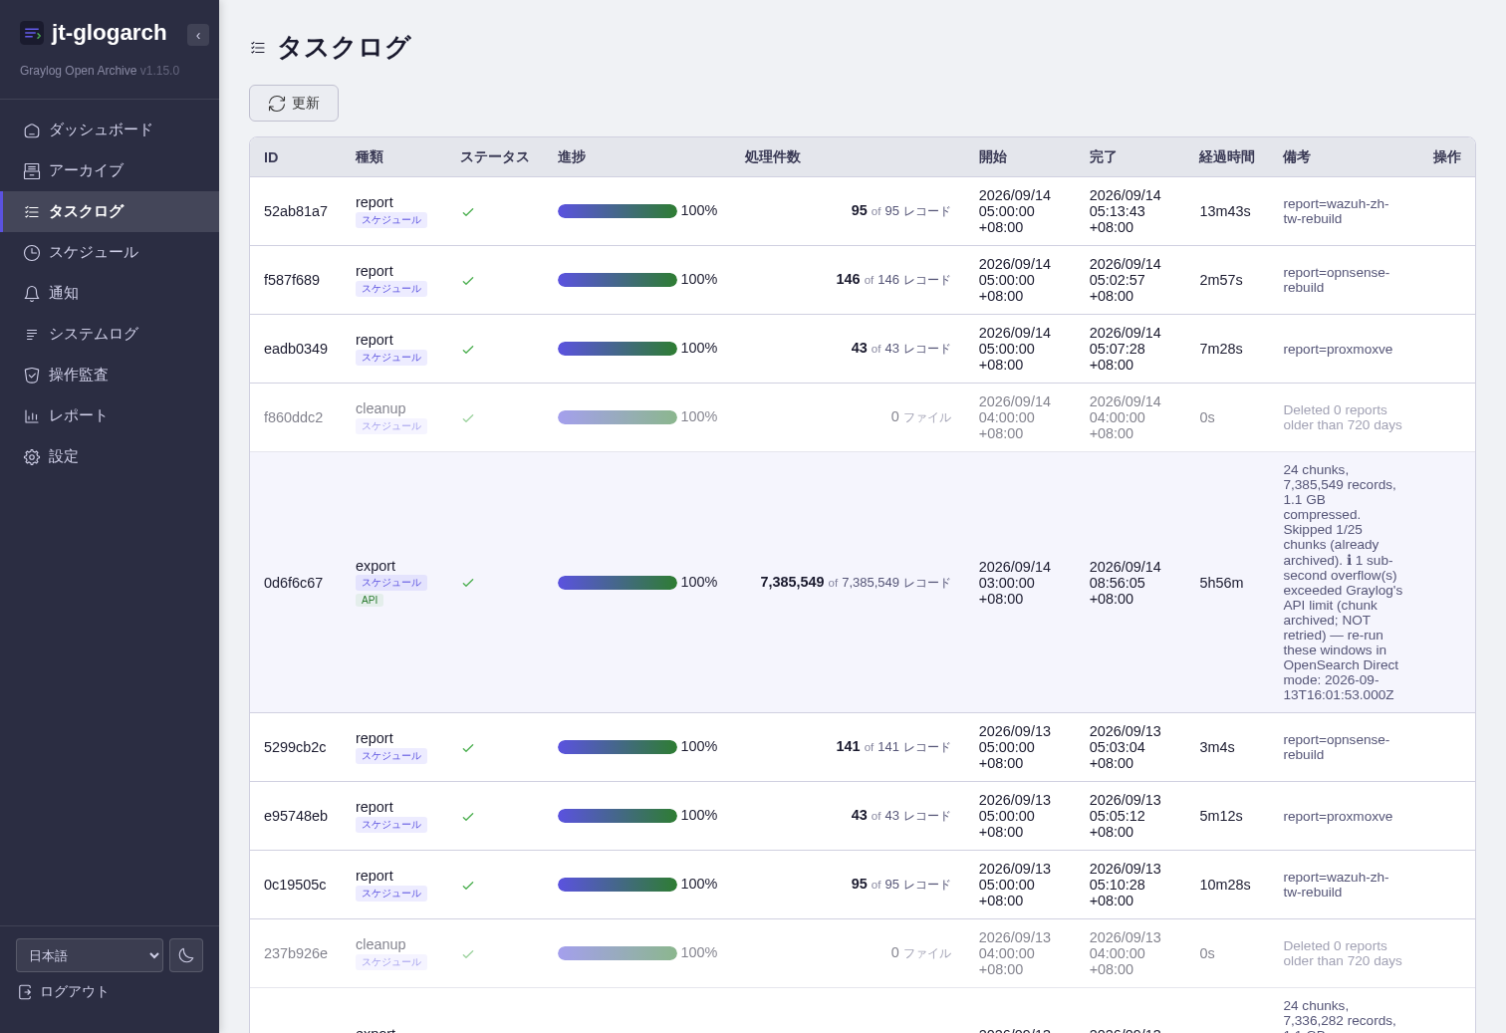Open the スケジュール section

(110, 253)
